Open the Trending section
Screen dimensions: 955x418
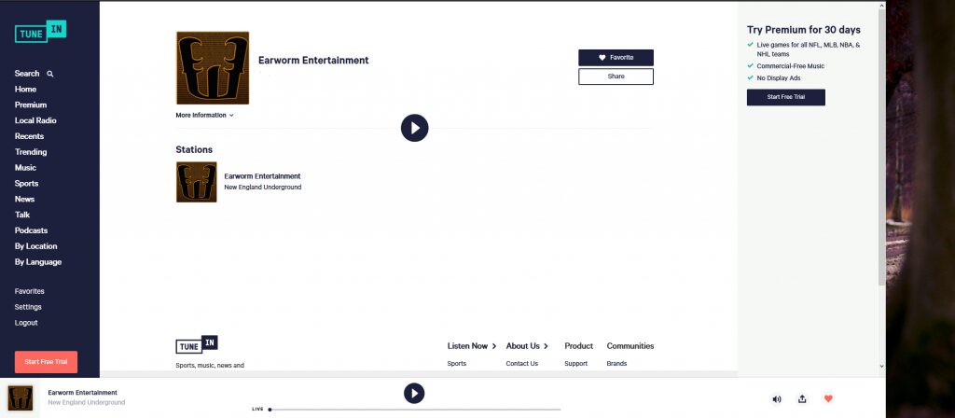[x=31, y=152]
